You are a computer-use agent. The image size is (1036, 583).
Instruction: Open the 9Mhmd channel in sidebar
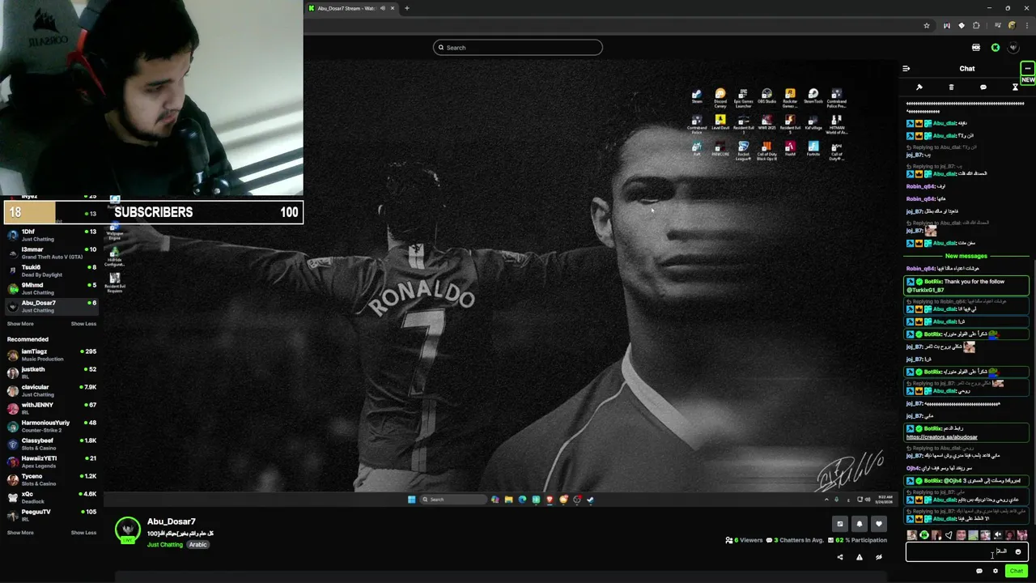point(50,288)
